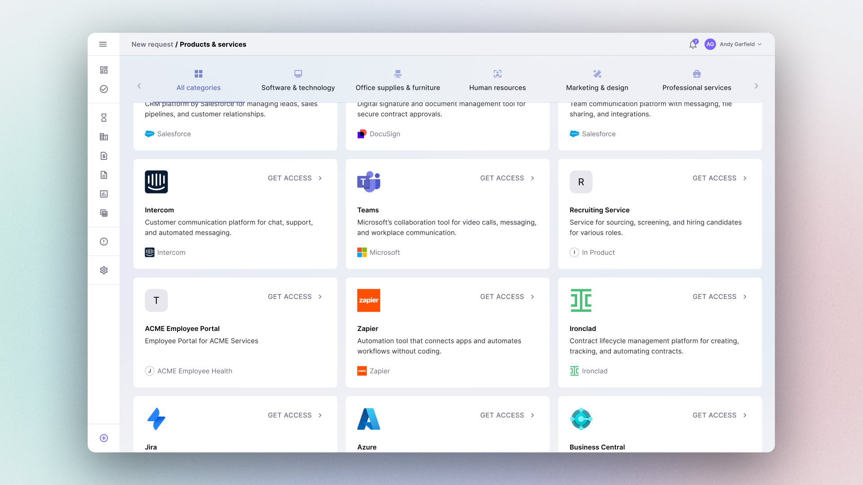Click the hourglass sidebar icon
The image size is (863, 485).
(104, 118)
